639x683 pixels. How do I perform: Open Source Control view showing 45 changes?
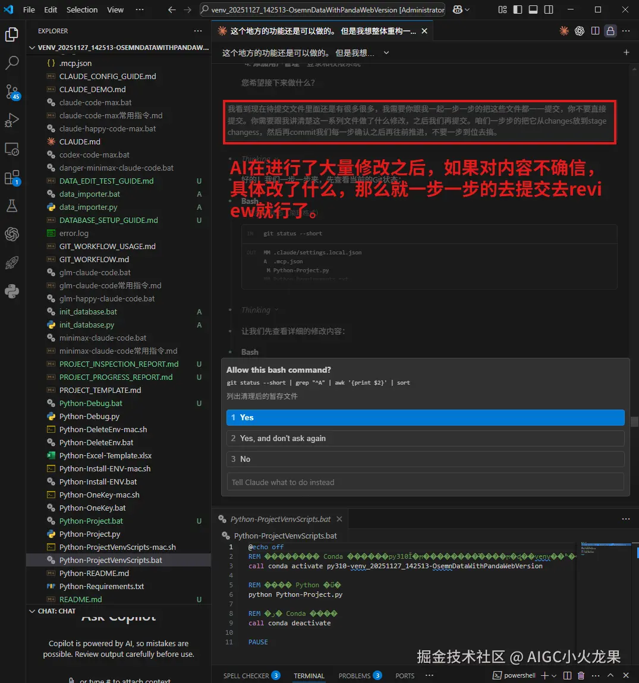click(x=13, y=92)
